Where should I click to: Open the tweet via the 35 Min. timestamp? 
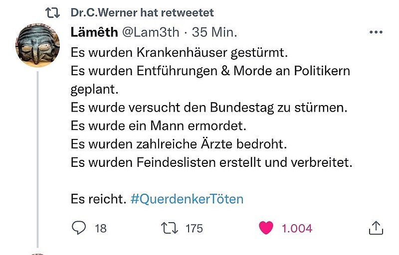214,32
